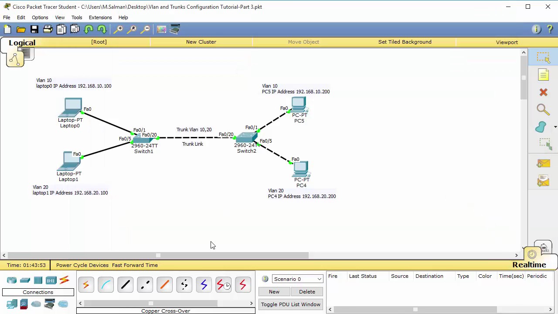Select the Switch1 device
The height and width of the screenshot is (314, 558).
point(143,140)
